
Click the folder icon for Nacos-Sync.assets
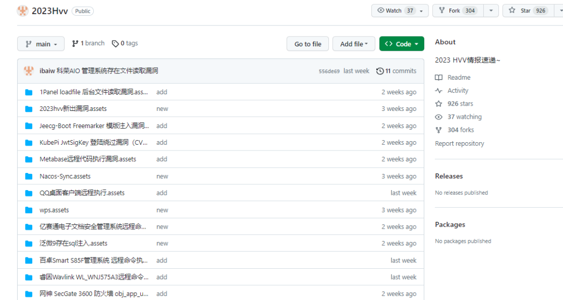tap(29, 177)
